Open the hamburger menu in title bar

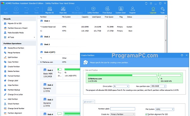tap(151, 3)
